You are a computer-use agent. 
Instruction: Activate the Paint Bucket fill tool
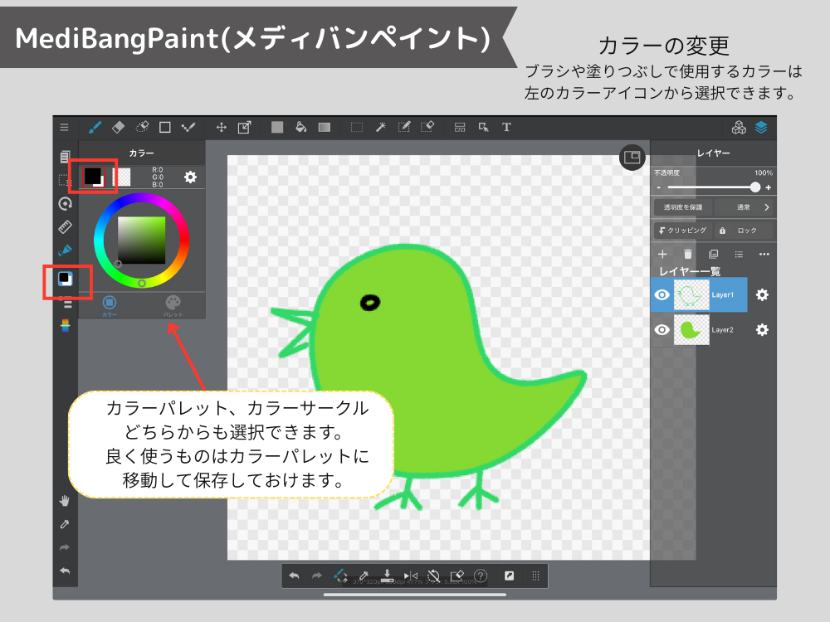(x=300, y=127)
